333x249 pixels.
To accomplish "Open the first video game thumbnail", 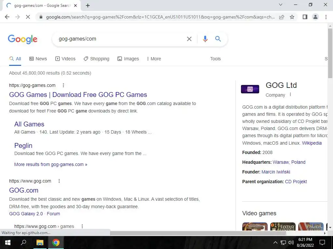I will 255,227.
